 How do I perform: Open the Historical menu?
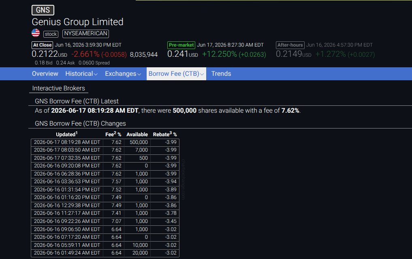point(81,74)
